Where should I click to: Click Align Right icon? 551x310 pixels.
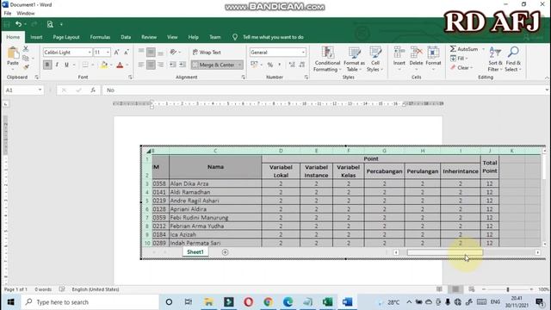coord(161,65)
